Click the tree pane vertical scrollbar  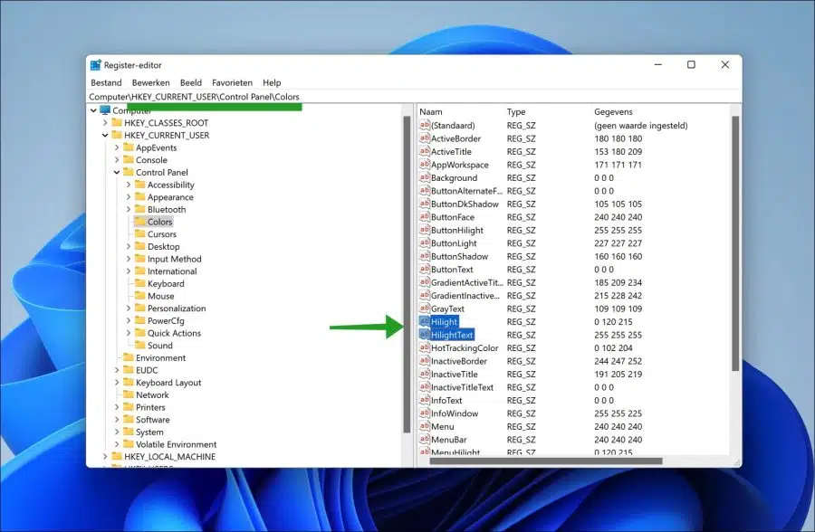[x=407, y=274]
